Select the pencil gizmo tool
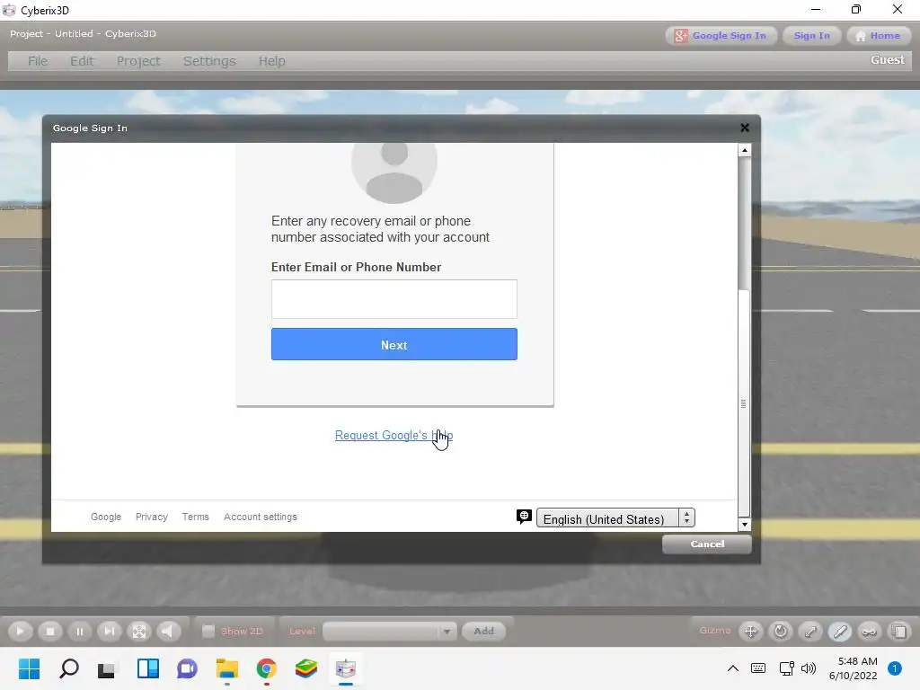 [x=840, y=632]
